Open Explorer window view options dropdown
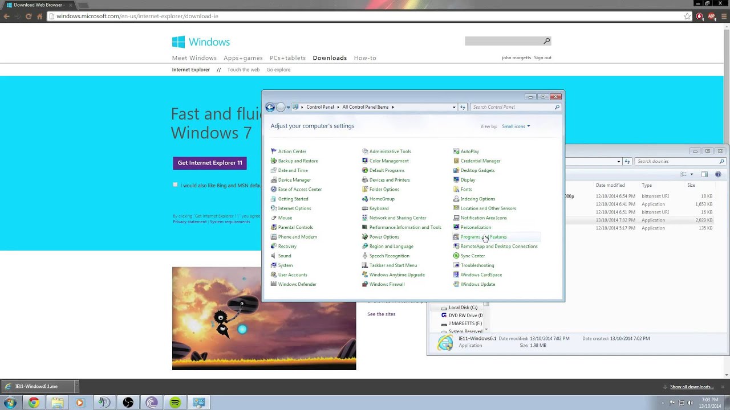This screenshot has height=410, width=730. pos(692,174)
